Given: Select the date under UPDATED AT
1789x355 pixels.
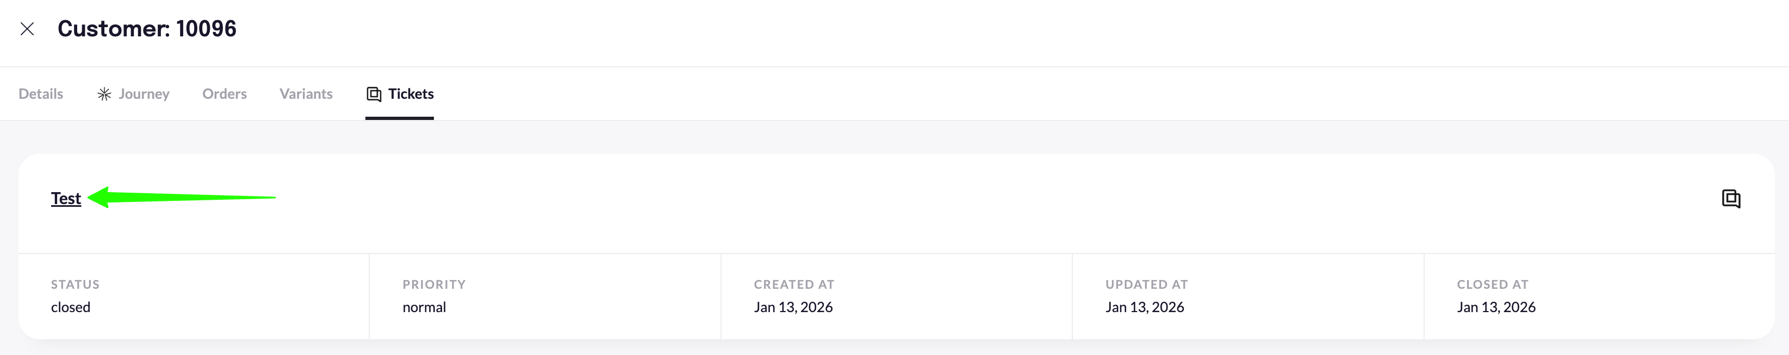Looking at the screenshot, I should (1145, 307).
